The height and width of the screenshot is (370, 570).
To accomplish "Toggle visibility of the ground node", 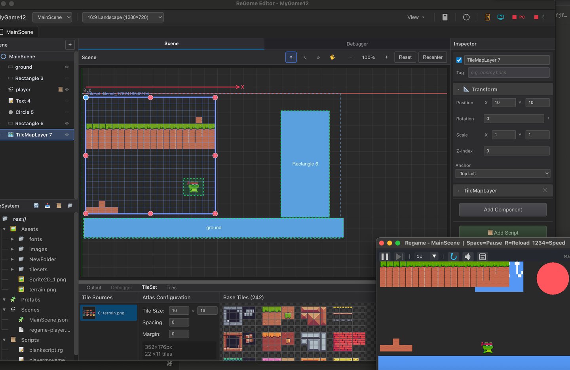I will pyautogui.click(x=67, y=67).
